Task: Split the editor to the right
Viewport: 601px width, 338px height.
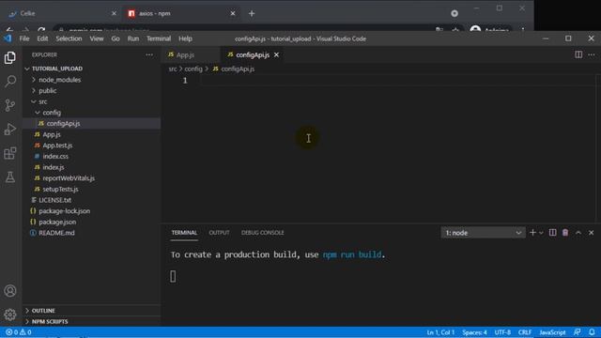Action: 578,54
